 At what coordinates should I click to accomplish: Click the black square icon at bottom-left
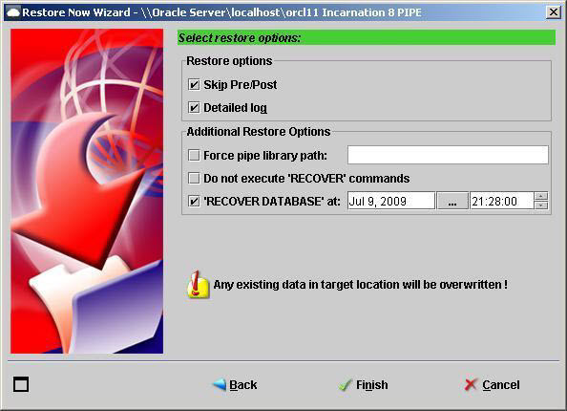(21, 384)
